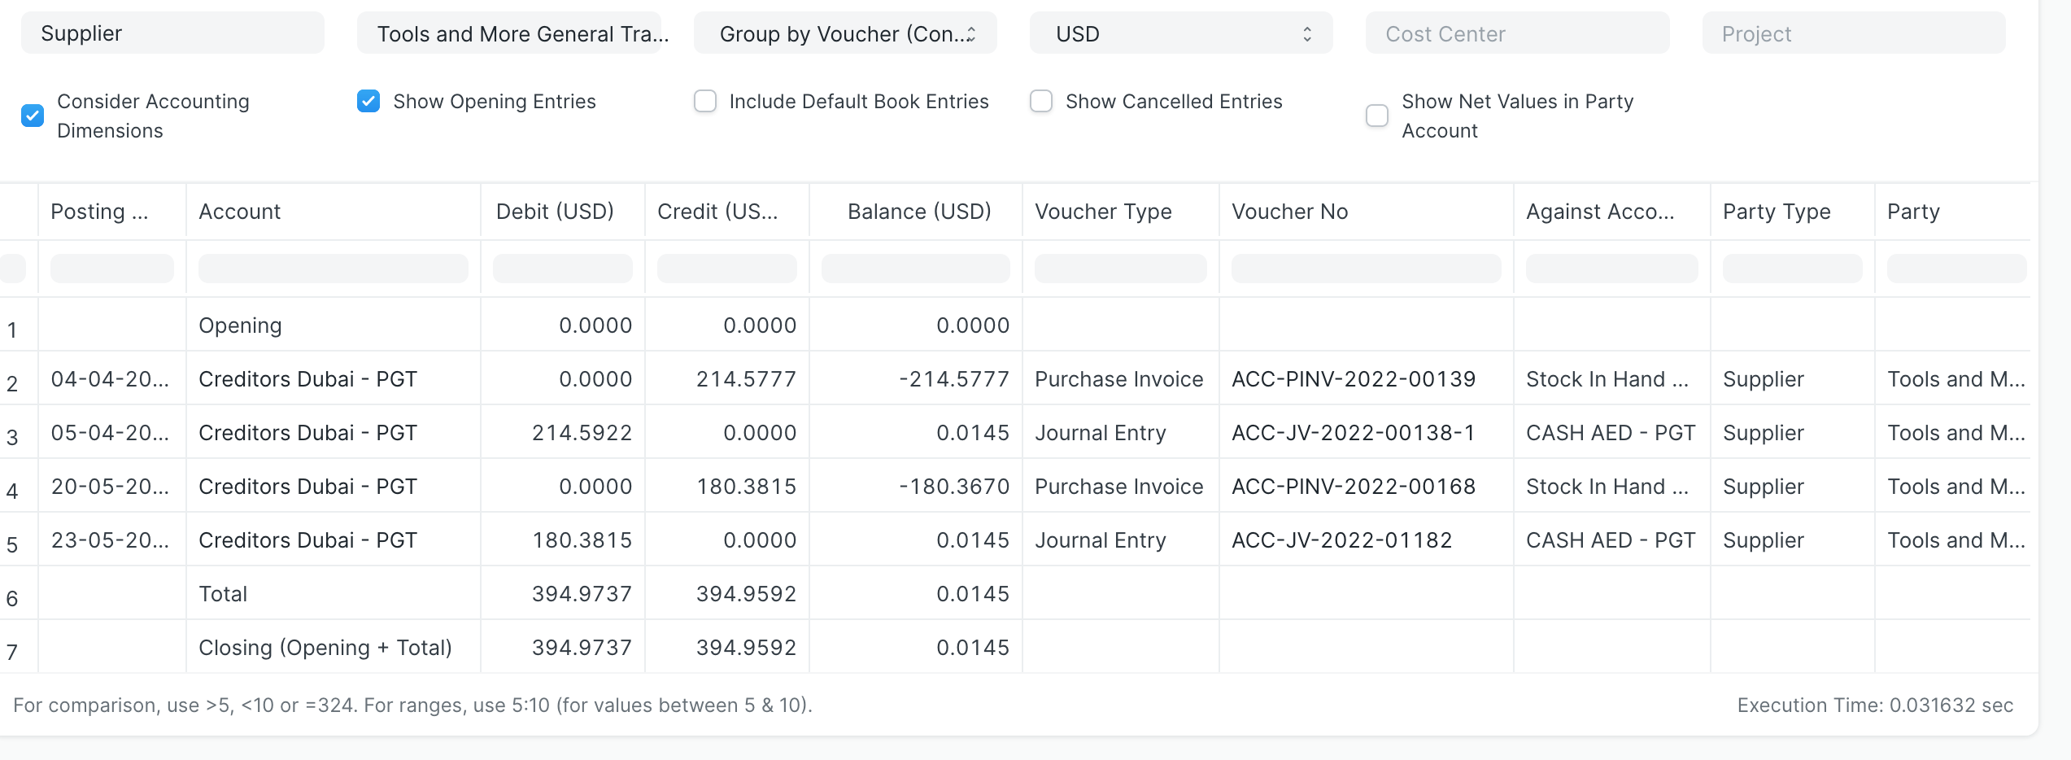Viewport: 2071px width, 760px height.
Task: Click the Supplier party type field
Action: coord(172,33)
